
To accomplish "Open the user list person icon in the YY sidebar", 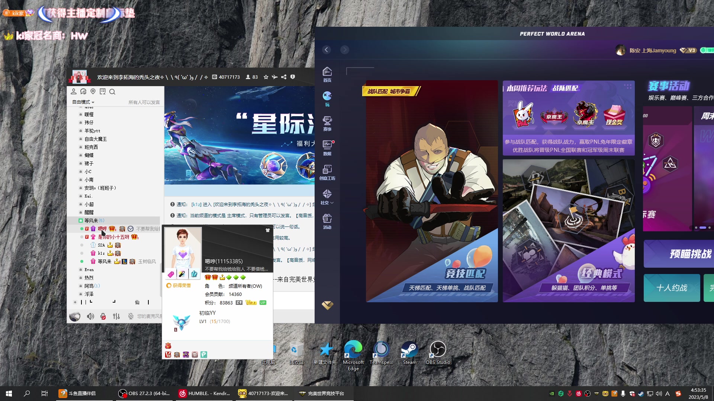I will 74,91.
